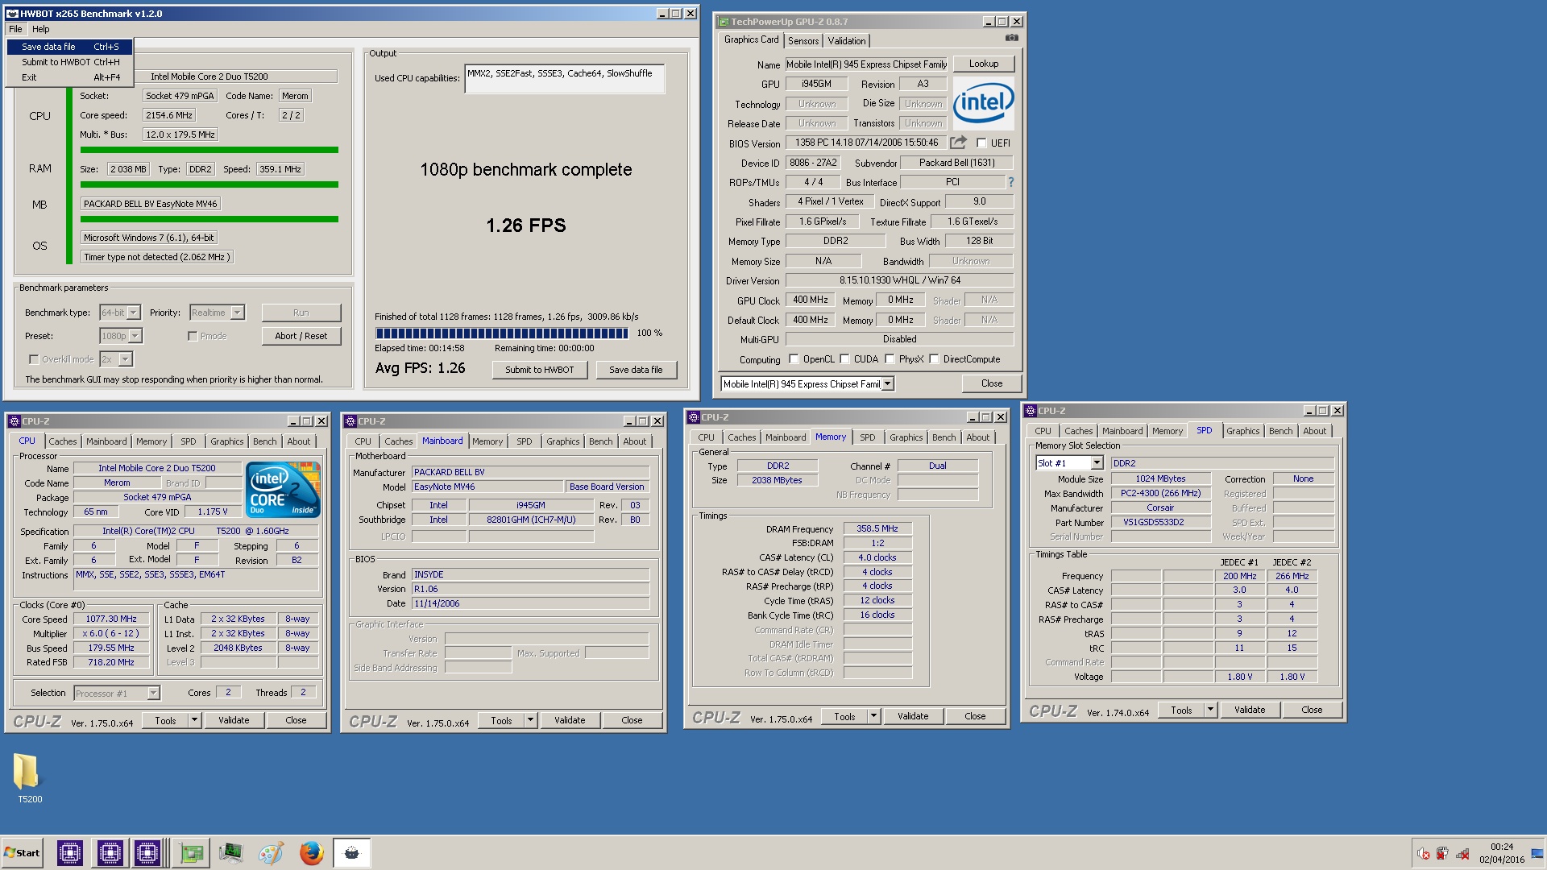Open the Help menu in HWBOT
The height and width of the screenshot is (870, 1547).
pyautogui.click(x=40, y=29)
